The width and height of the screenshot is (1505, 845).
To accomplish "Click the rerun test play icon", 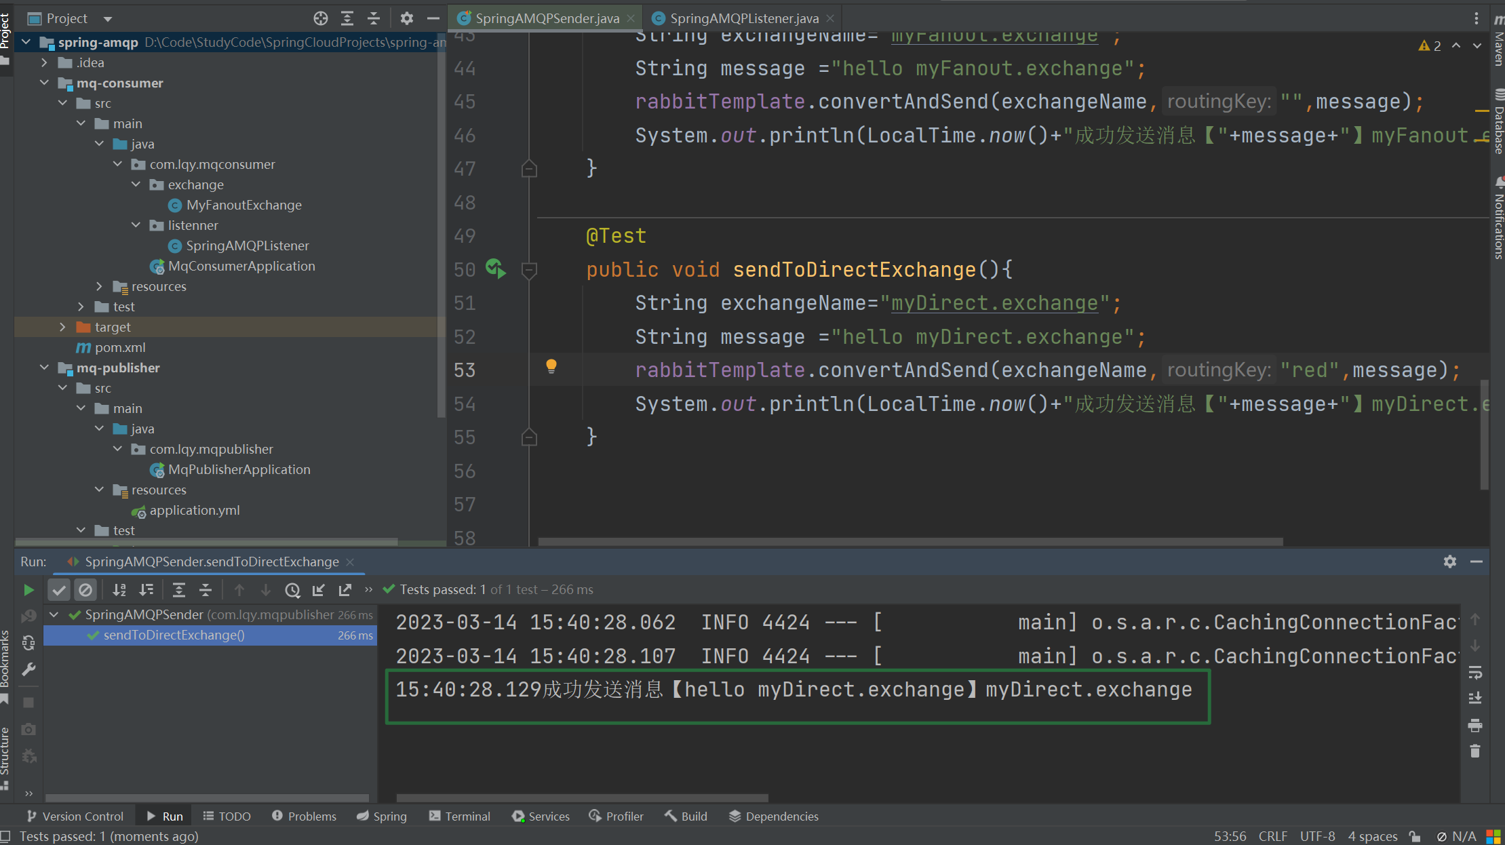I will point(28,590).
